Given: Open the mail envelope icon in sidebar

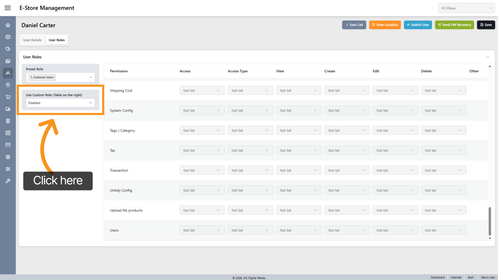Looking at the screenshot, I should 8,145.
